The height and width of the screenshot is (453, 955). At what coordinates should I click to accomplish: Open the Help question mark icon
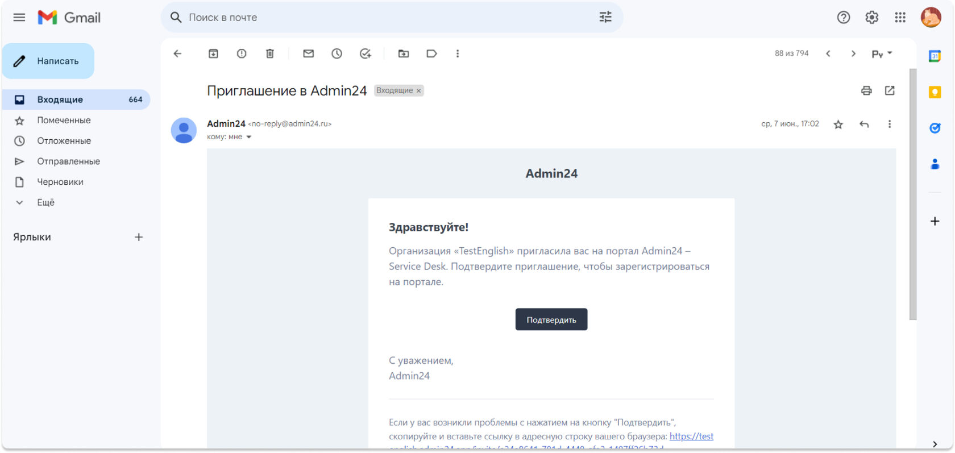pos(844,18)
